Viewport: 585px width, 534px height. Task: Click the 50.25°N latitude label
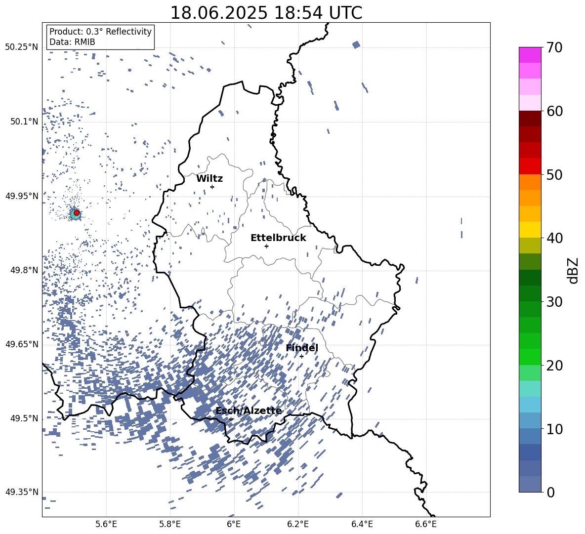(22, 47)
